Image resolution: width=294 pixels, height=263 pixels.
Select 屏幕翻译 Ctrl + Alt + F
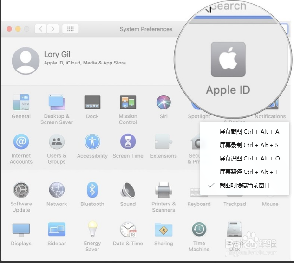[x=244, y=172]
